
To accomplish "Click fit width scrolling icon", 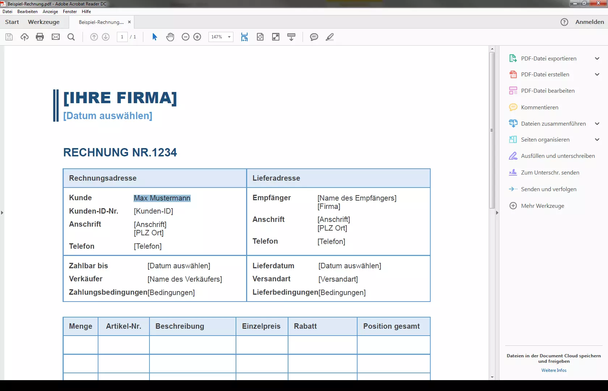I will [245, 37].
